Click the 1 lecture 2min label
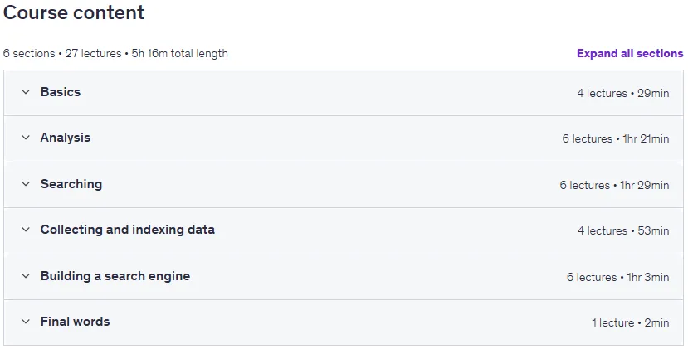The width and height of the screenshot is (688, 349). click(631, 323)
